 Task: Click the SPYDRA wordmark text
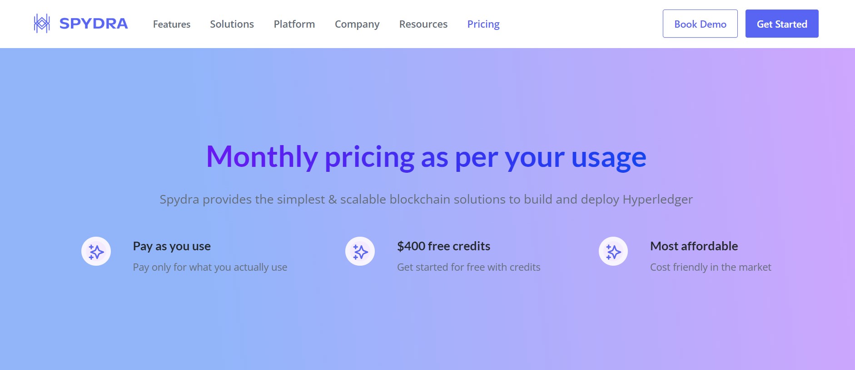point(94,24)
